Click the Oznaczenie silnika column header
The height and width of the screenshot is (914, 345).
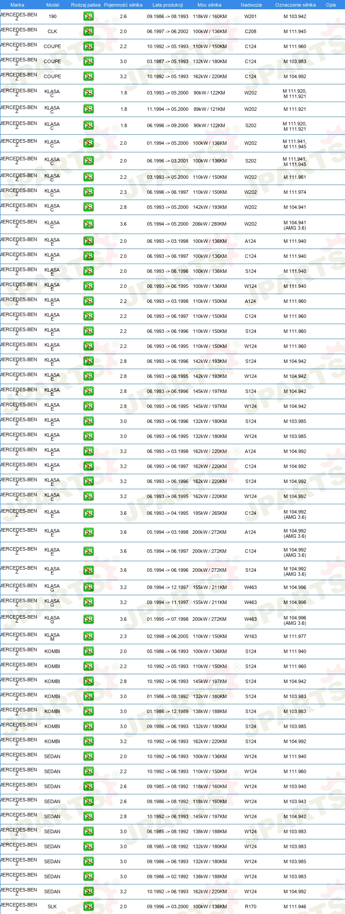[296, 5]
